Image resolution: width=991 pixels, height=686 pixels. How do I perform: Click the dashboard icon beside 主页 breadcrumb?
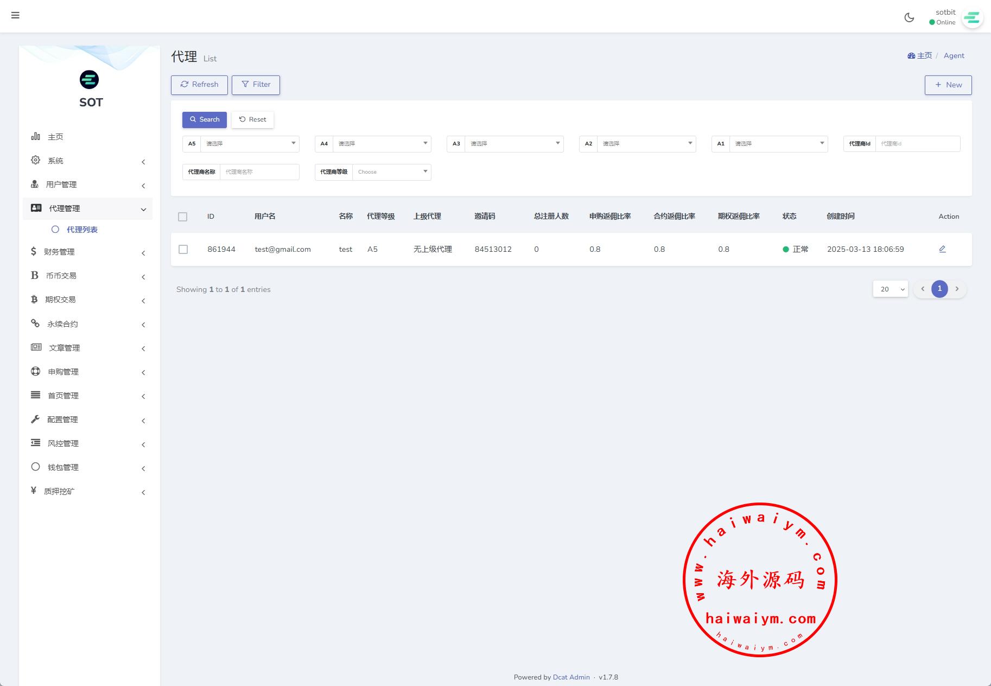[x=911, y=56]
